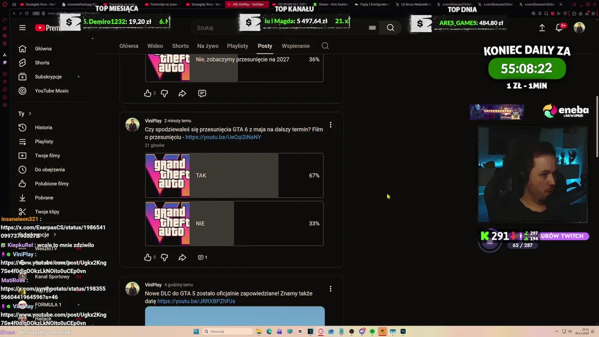599x337 pixels.
Task: Open ViniPlay author name on poll post
Action: [153, 121]
